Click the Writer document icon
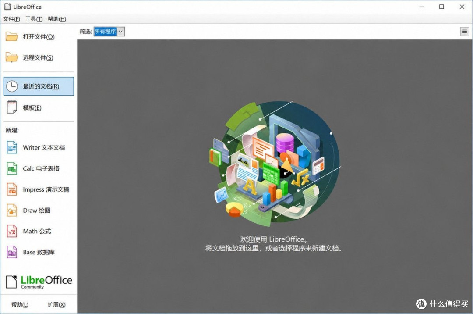The width and height of the screenshot is (473, 314). point(12,148)
